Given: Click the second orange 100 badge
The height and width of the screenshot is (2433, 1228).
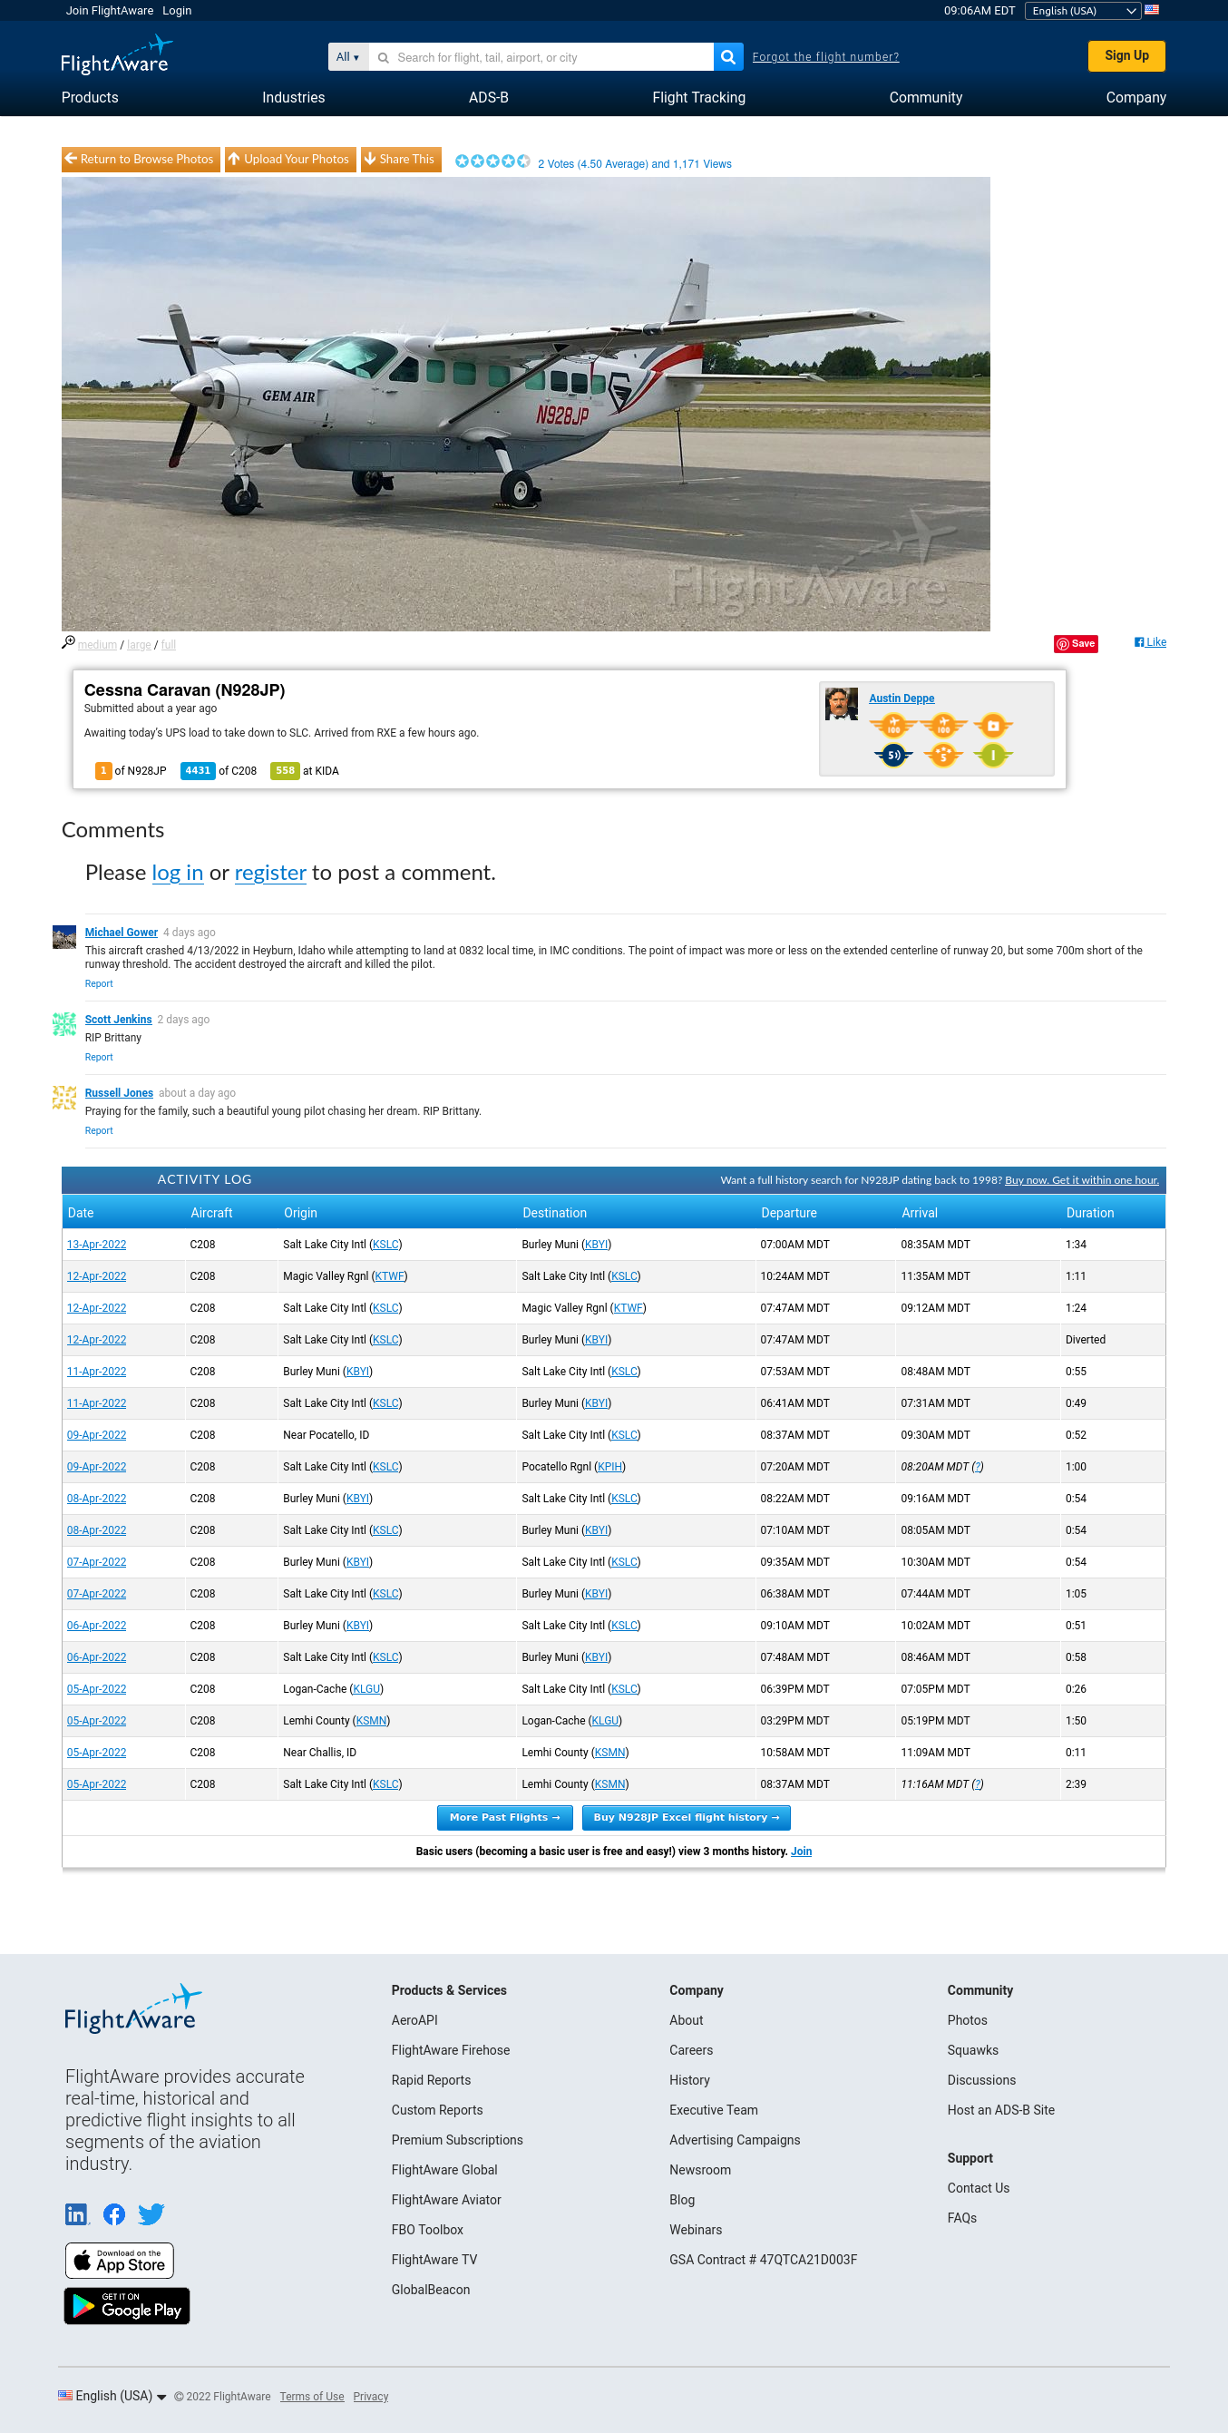Looking at the screenshot, I should [x=942, y=726].
